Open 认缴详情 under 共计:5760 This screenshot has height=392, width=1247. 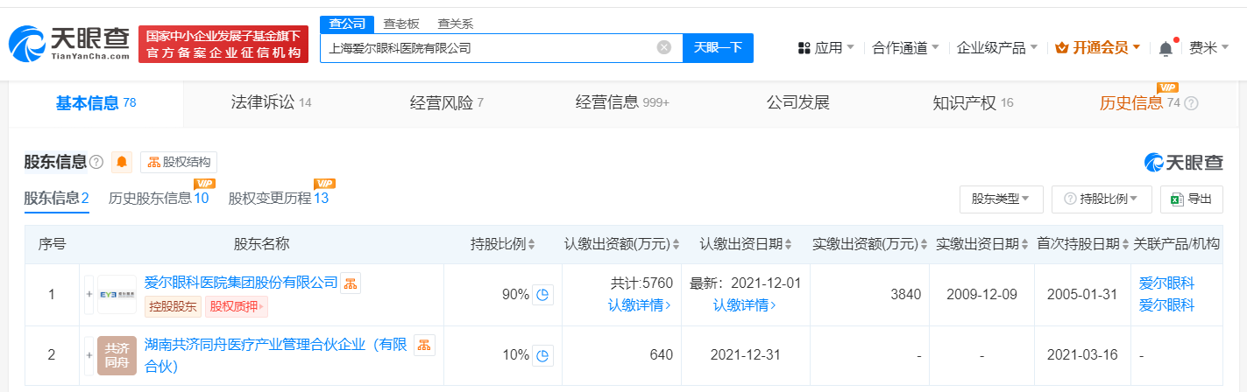tap(640, 305)
